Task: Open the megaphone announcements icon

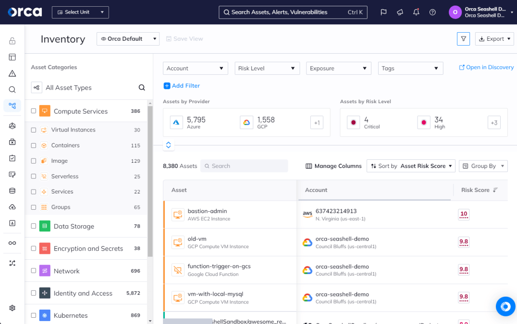Action: pyautogui.click(x=400, y=12)
